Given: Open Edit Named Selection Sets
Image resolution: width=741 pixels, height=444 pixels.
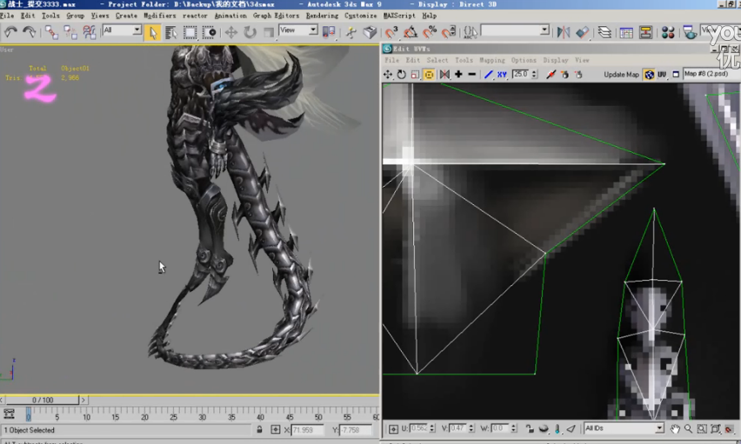Looking at the screenshot, I should tap(471, 32).
